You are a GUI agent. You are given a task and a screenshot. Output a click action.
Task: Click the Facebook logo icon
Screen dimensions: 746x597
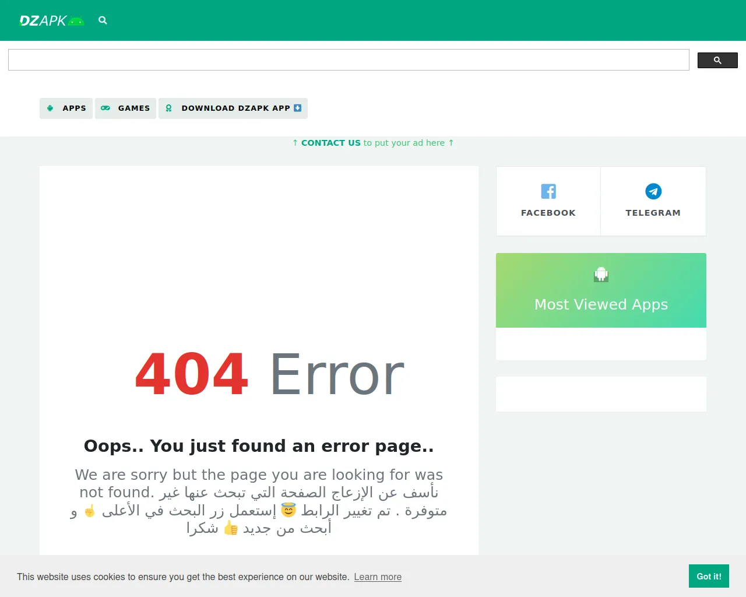click(x=548, y=191)
